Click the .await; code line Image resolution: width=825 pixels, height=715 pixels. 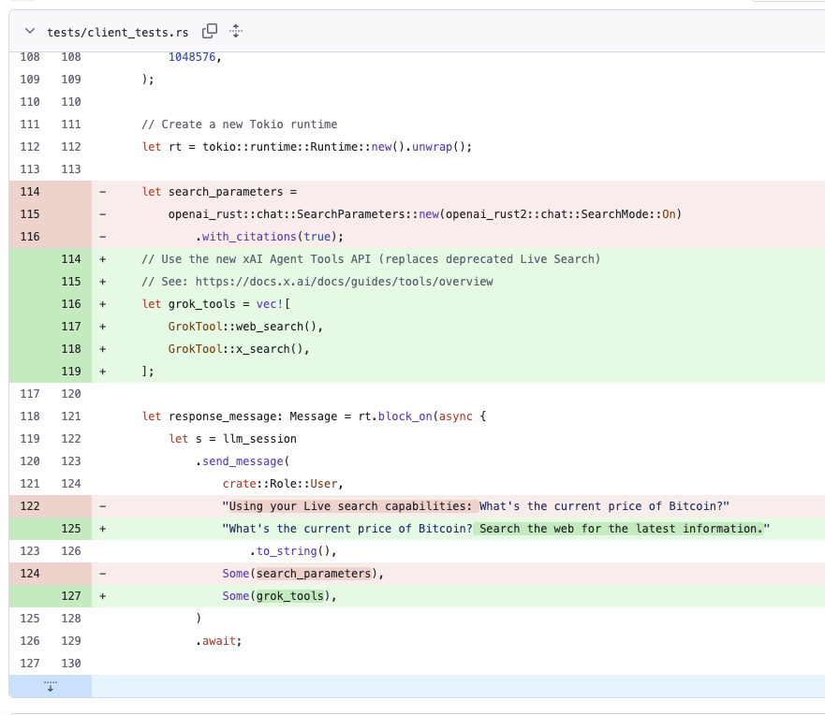pyautogui.click(x=219, y=641)
